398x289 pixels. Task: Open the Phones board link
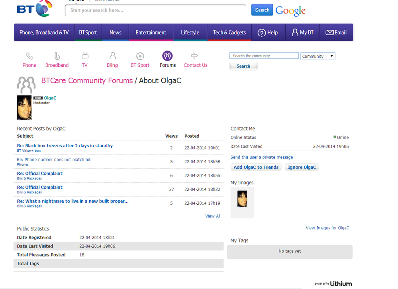[23, 164]
